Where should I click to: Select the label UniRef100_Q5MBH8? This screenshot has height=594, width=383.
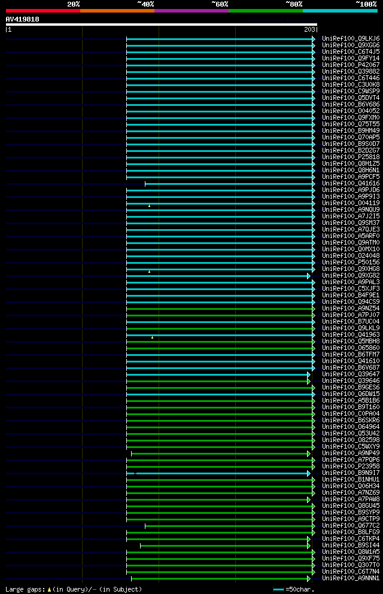351,342
